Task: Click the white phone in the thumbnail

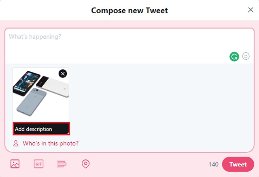Action: click(53, 86)
